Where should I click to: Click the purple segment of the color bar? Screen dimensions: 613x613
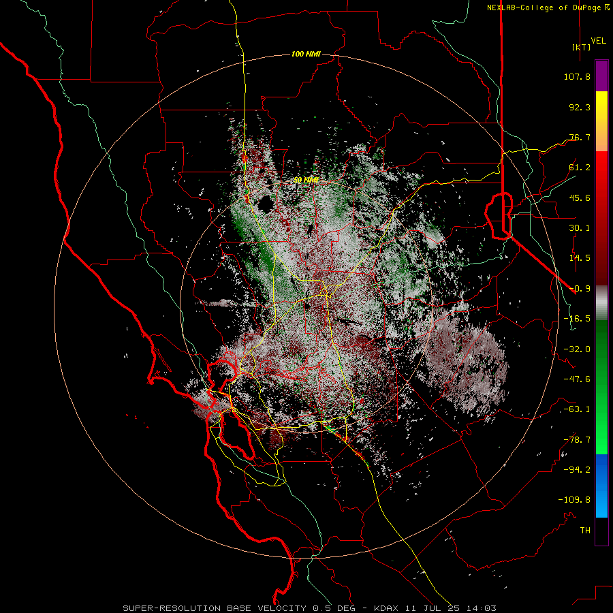[x=601, y=76]
